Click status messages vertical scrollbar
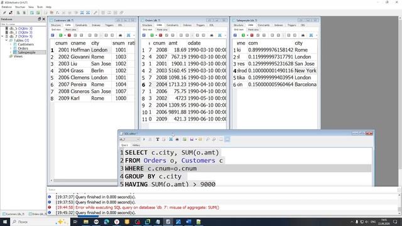This screenshot has height=226, width=402. coord(399,203)
